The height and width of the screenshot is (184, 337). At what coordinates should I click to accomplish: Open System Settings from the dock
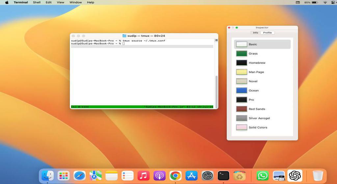coord(207,175)
